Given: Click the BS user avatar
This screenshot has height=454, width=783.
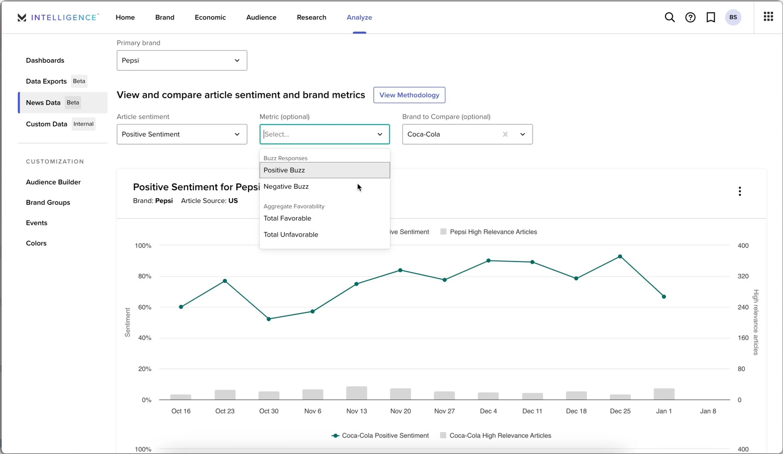Looking at the screenshot, I should click(733, 17).
